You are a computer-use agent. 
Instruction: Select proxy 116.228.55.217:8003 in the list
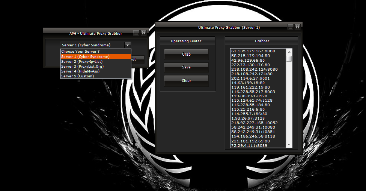pos(253,92)
